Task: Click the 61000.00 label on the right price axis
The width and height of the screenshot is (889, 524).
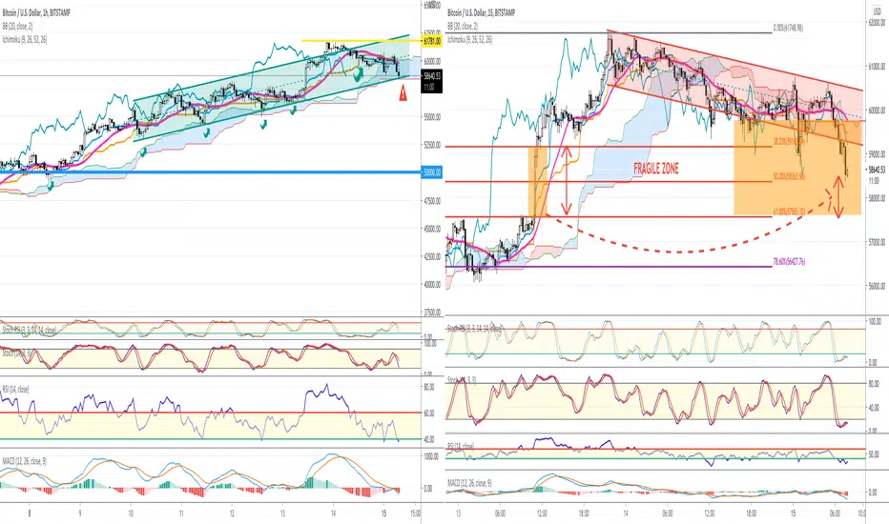Action: (x=877, y=67)
